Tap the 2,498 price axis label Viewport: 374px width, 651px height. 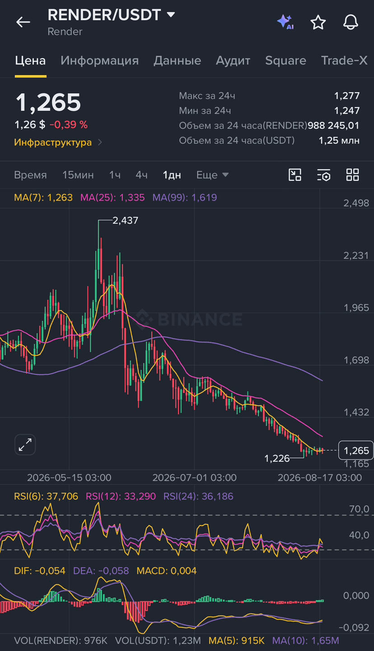(356, 203)
